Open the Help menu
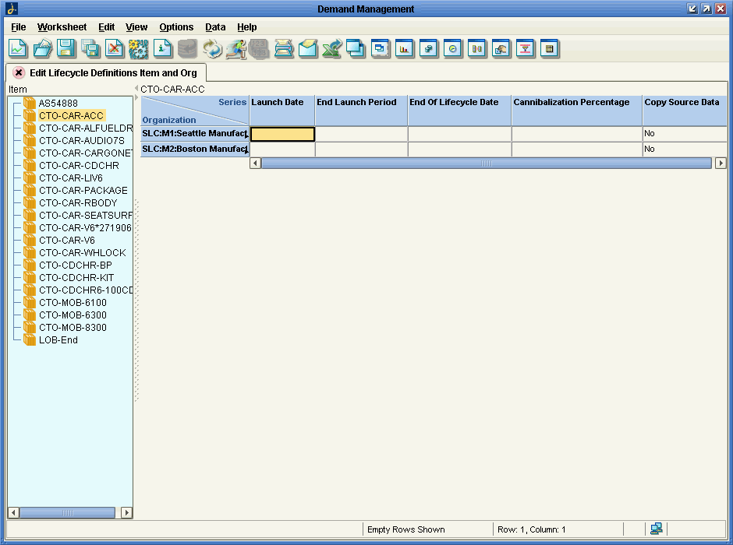This screenshot has height=545, width=733. [x=247, y=27]
